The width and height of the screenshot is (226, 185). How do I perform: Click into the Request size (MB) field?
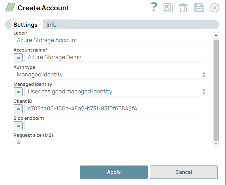[109, 143]
